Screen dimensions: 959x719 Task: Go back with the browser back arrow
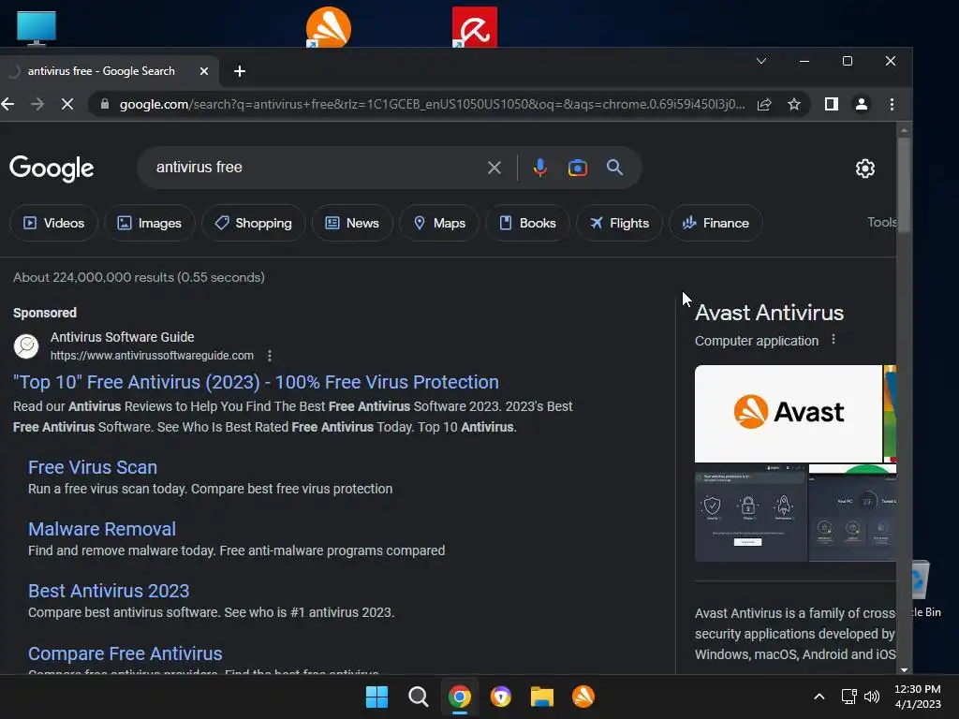point(7,104)
